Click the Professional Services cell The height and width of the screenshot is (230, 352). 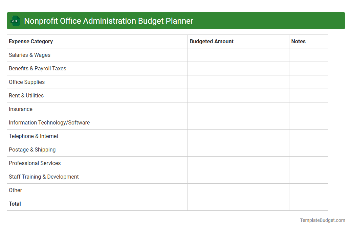click(35, 163)
